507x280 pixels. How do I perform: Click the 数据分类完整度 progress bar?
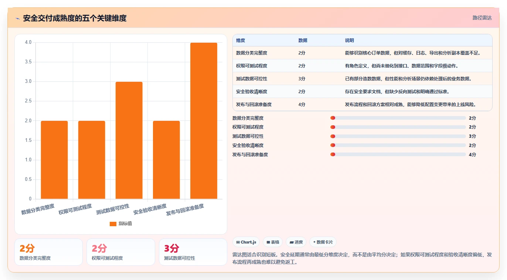pos(398,118)
